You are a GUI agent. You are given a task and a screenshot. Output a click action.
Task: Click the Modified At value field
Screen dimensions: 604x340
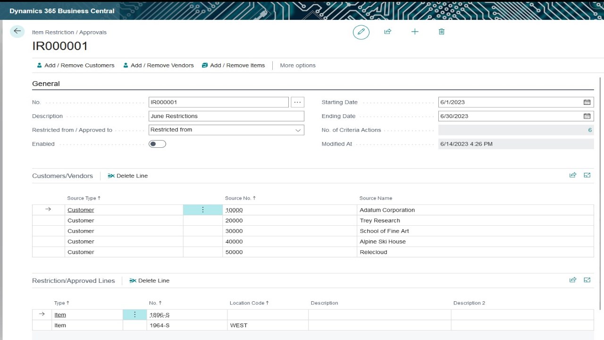(516, 144)
